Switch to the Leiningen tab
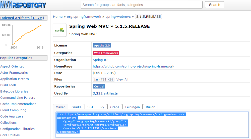The image size is (251, 139). tap(132, 107)
